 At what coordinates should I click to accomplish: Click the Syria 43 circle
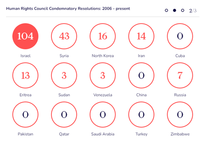(x=64, y=36)
